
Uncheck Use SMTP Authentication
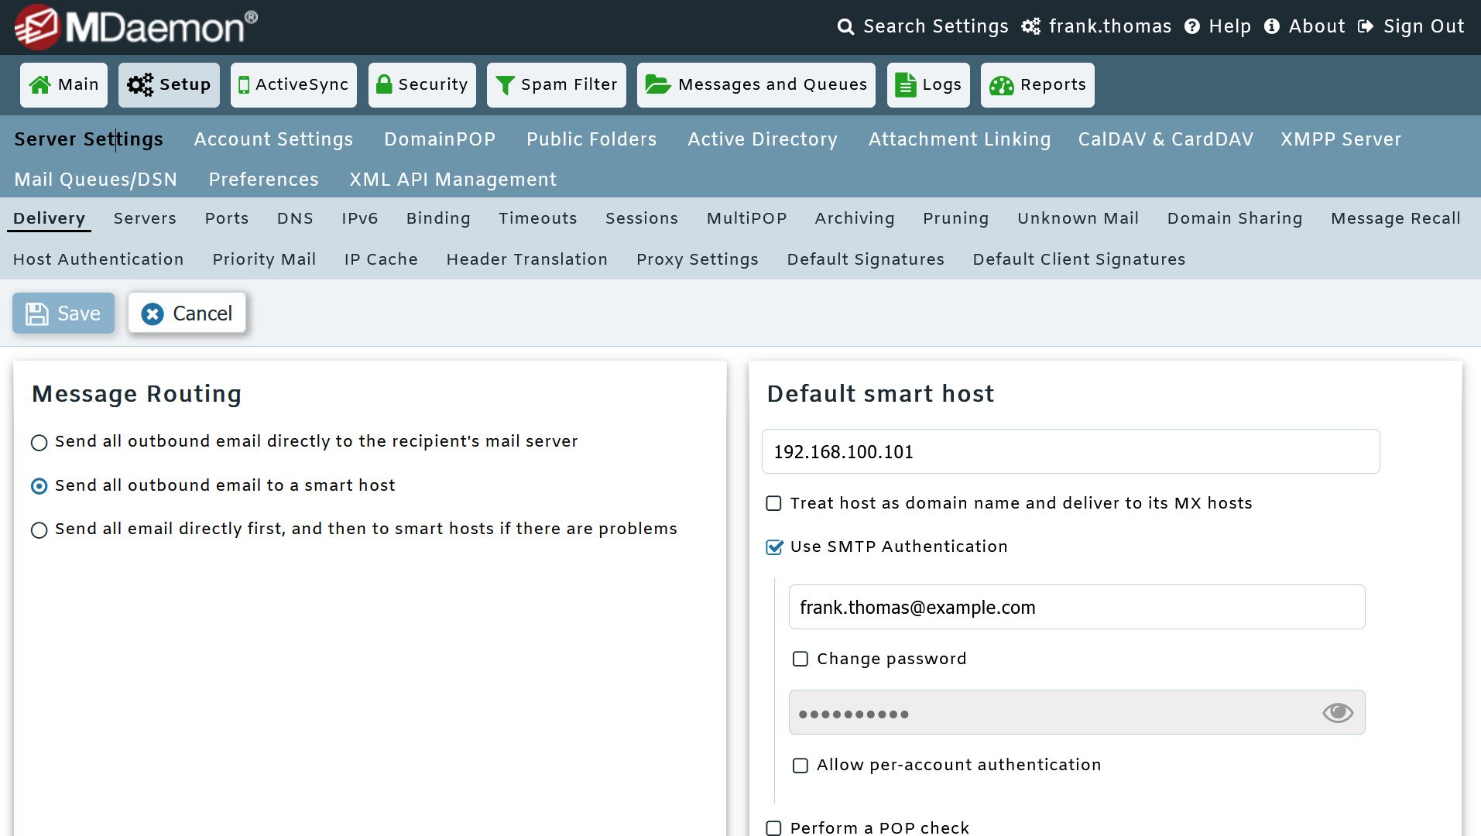773,547
